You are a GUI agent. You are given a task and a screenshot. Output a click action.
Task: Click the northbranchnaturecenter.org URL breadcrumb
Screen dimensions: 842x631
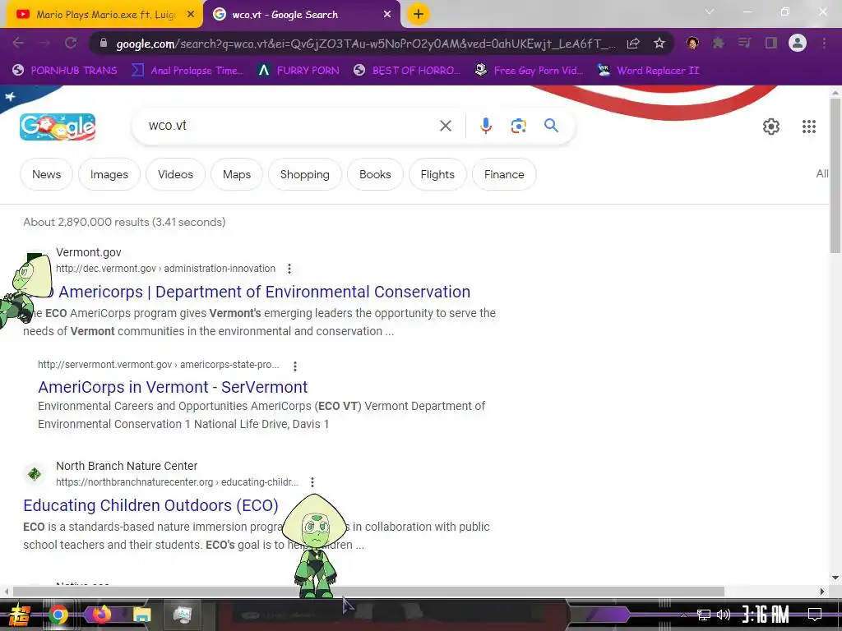(x=178, y=481)
